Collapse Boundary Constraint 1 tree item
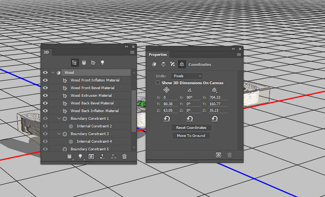This screenshot has width=325, height=197. [x=59, y=118]
